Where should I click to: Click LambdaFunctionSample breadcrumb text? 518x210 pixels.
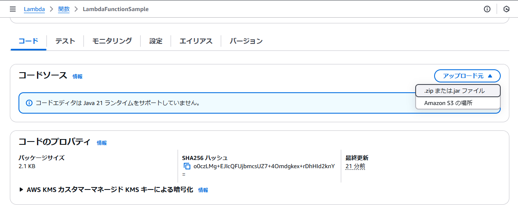pyautogui.click(x=116, y=9)
